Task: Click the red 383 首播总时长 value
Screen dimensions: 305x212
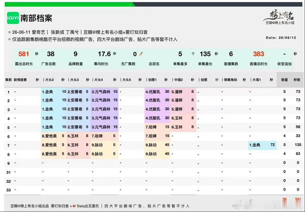Action: pyautogui.click(x=259, y=54)
